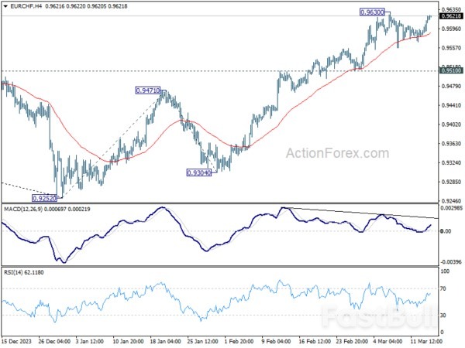The width and height of the screenshot is (465, 348).
Task: Click the 11 Mar 12:00 time label
Action: click(x=426, y=342)
